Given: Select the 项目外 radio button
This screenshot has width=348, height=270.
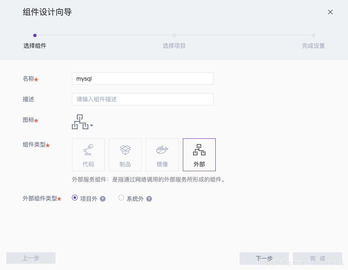Looking at the screenshot, I should (74, 198).
